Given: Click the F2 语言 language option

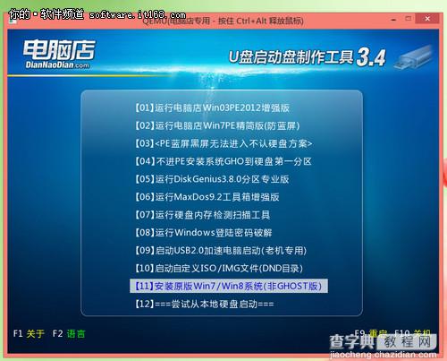Looking at the screenshot, I should point(69,333).
